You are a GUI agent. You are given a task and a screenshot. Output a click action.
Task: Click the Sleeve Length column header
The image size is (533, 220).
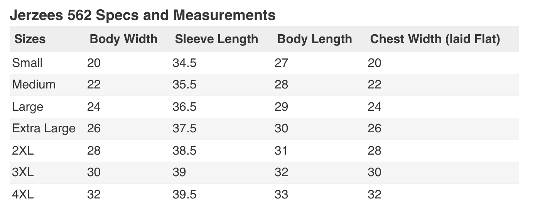tap(216, 39)
